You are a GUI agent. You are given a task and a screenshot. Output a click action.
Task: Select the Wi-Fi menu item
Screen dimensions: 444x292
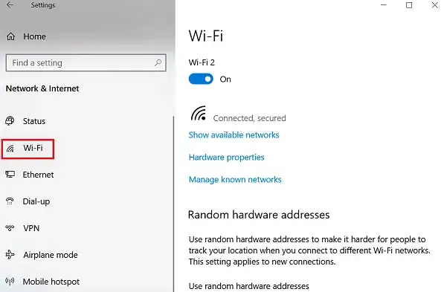28,149
